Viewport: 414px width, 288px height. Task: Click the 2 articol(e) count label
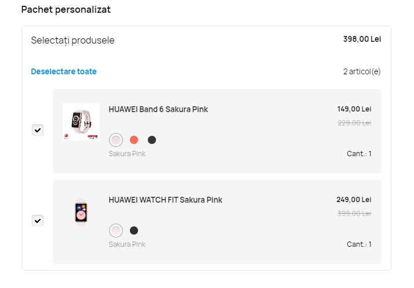362,72
